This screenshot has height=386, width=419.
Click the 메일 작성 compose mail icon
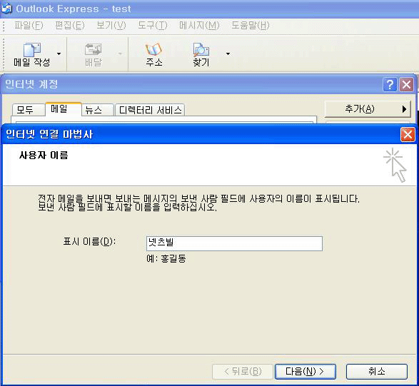point(32,50)
